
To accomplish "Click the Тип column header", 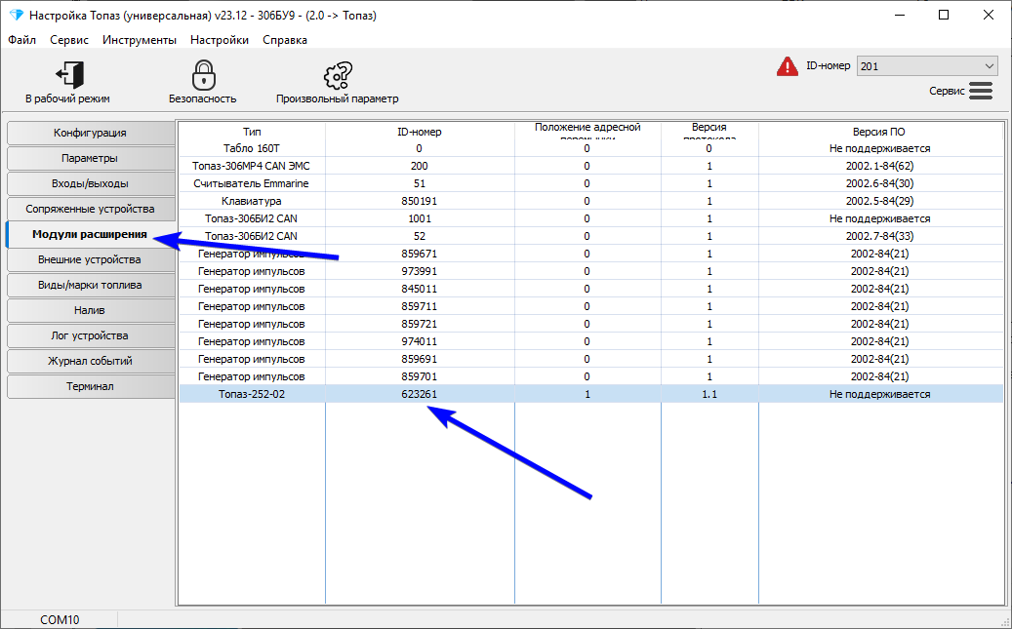I will [x=252, y=132].
